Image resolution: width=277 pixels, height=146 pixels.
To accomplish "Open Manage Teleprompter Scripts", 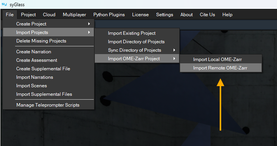I will [48, 105].
